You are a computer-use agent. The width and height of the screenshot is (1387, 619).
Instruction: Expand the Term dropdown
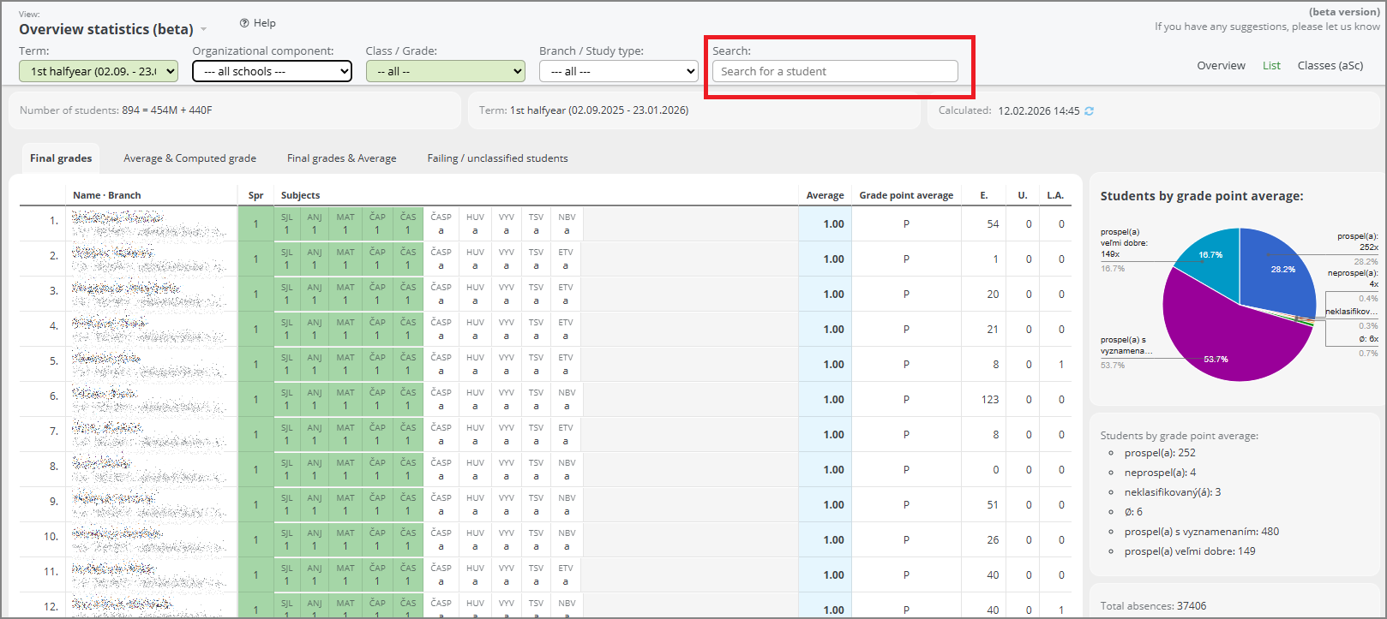(x=99, y=72)
